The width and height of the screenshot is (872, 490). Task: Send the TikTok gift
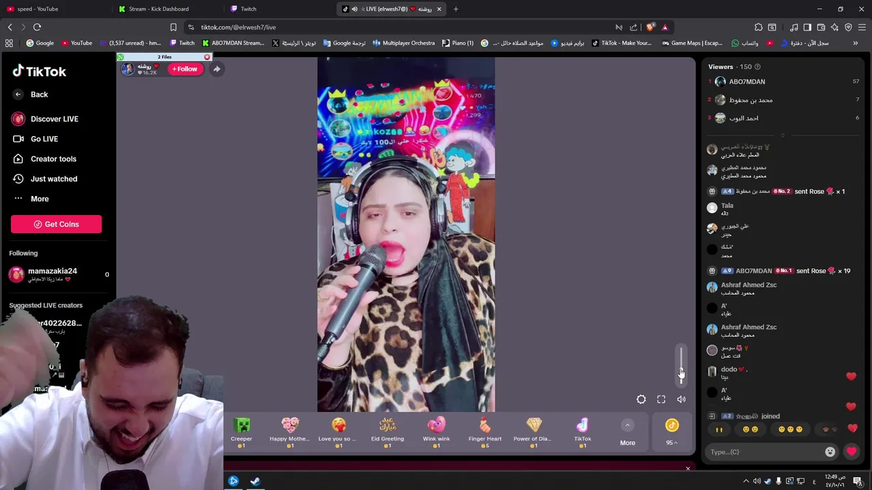coord(582,433)
